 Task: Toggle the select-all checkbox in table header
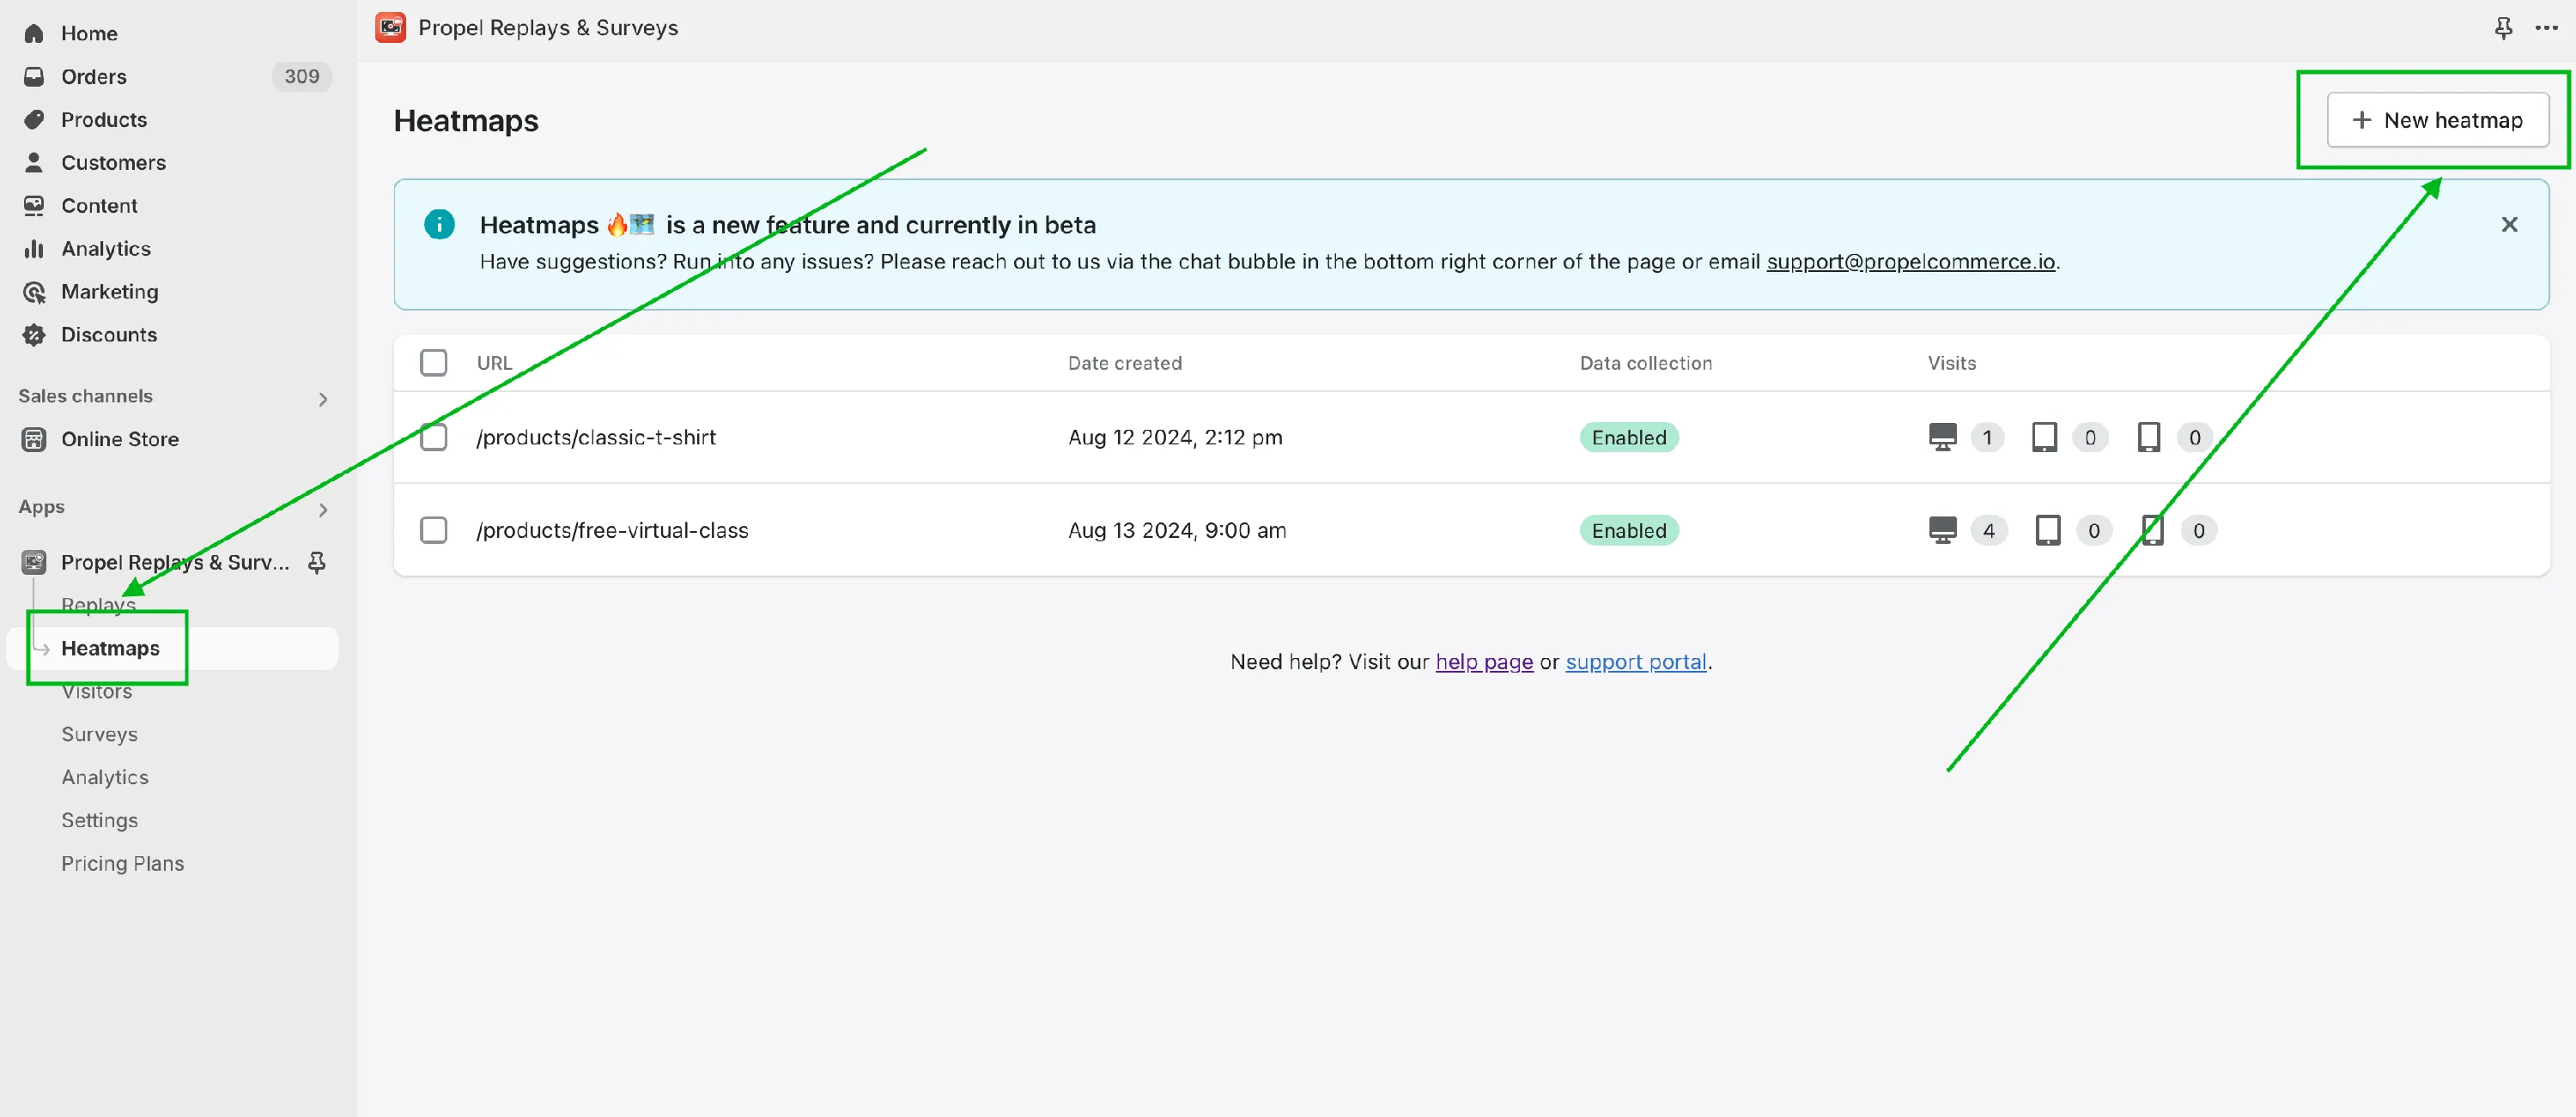tap(433, 362)
